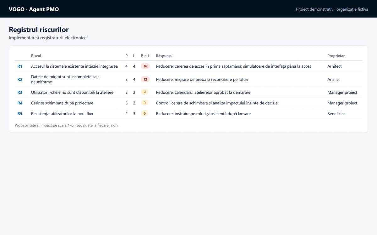Screen dimensions: 377x235
Task: Click "Utilizatorii-cheie nu sunt disponibili la ateliere"
Action: pyautogui.click(x=72, y=92)
